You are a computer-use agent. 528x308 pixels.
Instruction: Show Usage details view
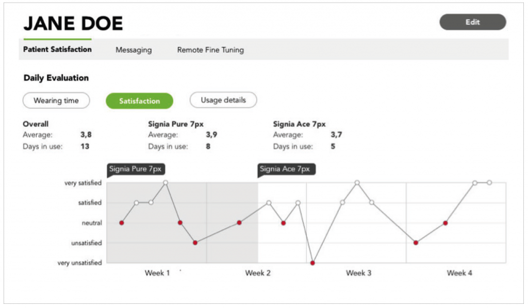point(223,100)
